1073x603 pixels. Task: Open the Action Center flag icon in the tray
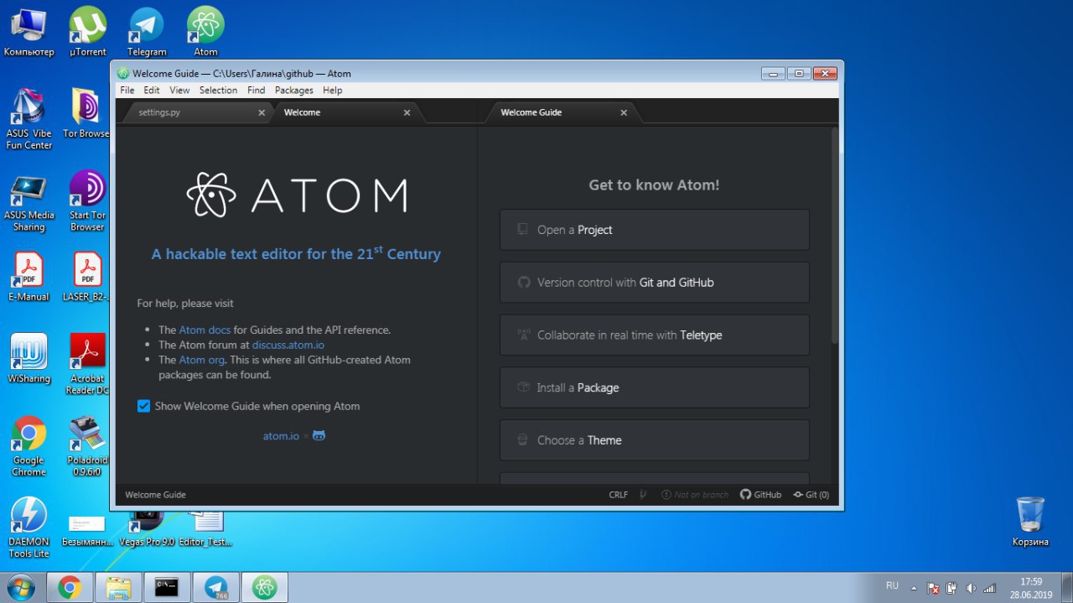(933, 588)
